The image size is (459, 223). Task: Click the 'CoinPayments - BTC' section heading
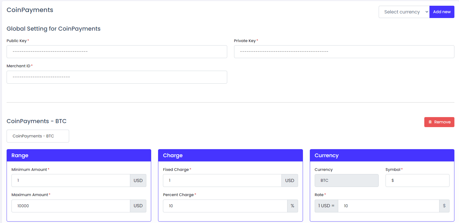[36, 121]
